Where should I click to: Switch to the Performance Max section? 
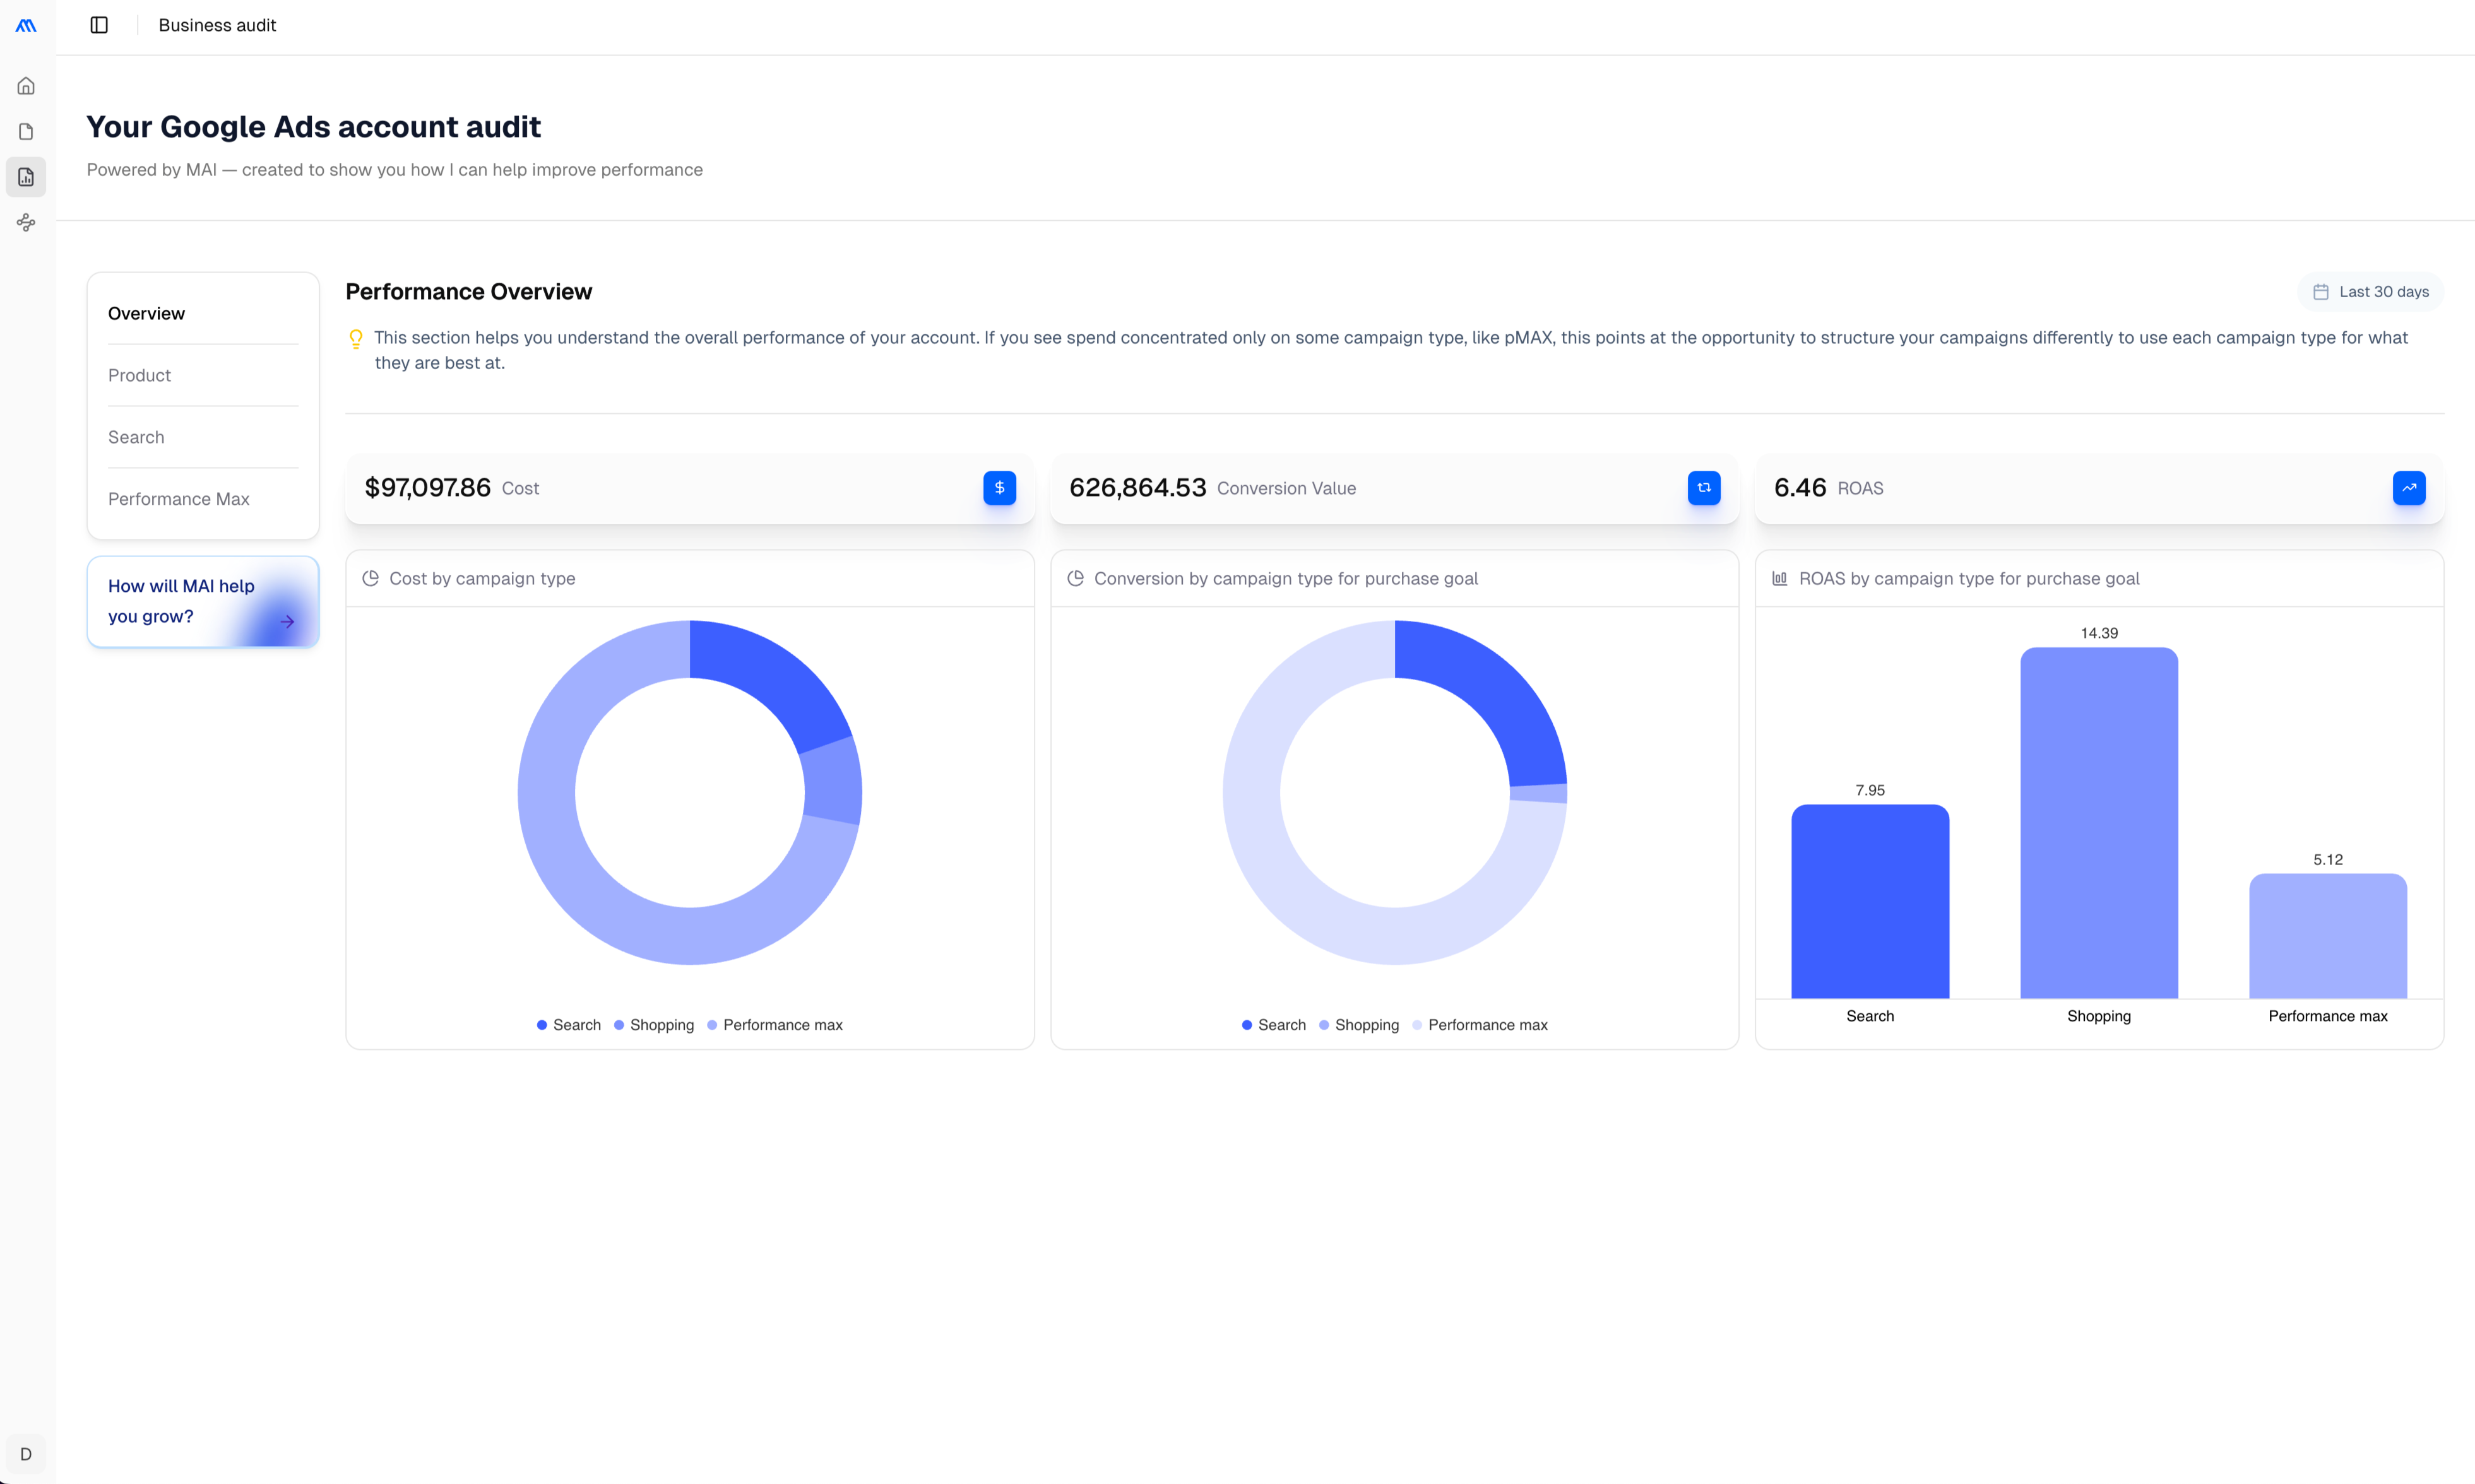[178, 499]
